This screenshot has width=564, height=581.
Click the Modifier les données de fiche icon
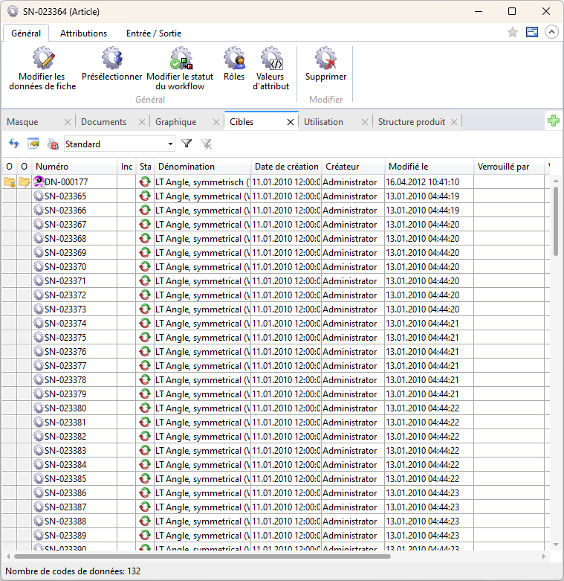(x=43, y=59)
